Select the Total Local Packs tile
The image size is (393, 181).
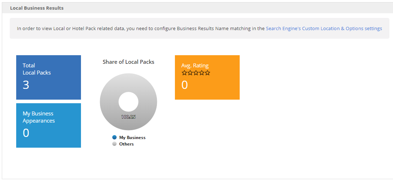click(49, 77)
